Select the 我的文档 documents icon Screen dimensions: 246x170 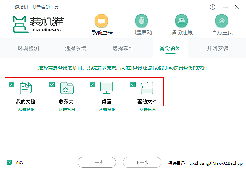pos(26,88)
